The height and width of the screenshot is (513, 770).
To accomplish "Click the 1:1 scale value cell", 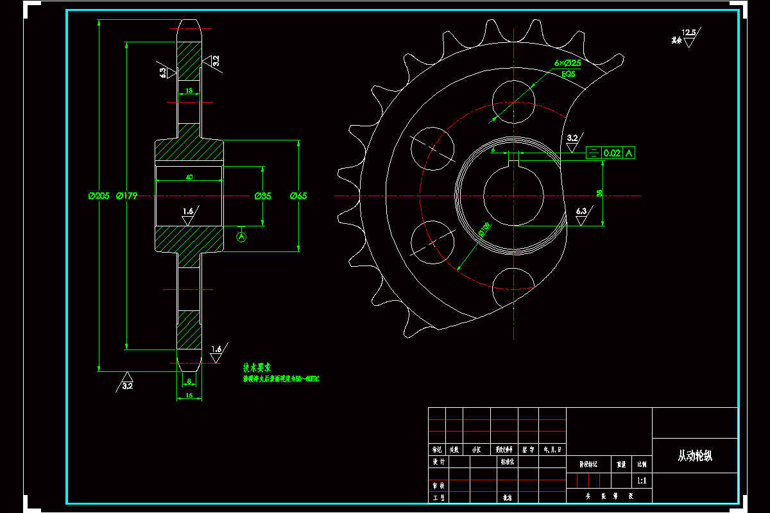I will (642, 480).
